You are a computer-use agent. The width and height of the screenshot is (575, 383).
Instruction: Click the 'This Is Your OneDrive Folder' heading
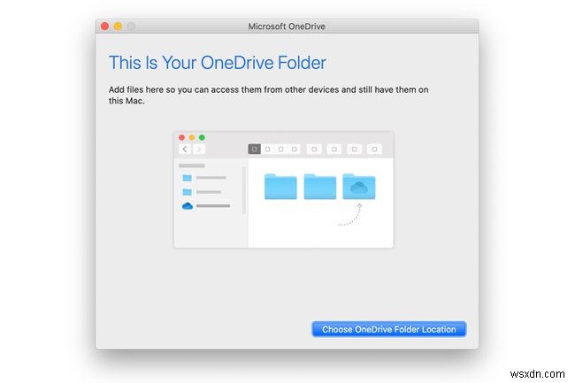pyautogui.click(x=217, y=63)
